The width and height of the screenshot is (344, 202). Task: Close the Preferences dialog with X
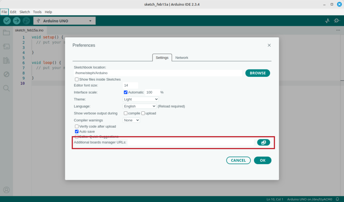tap(269, 45)
